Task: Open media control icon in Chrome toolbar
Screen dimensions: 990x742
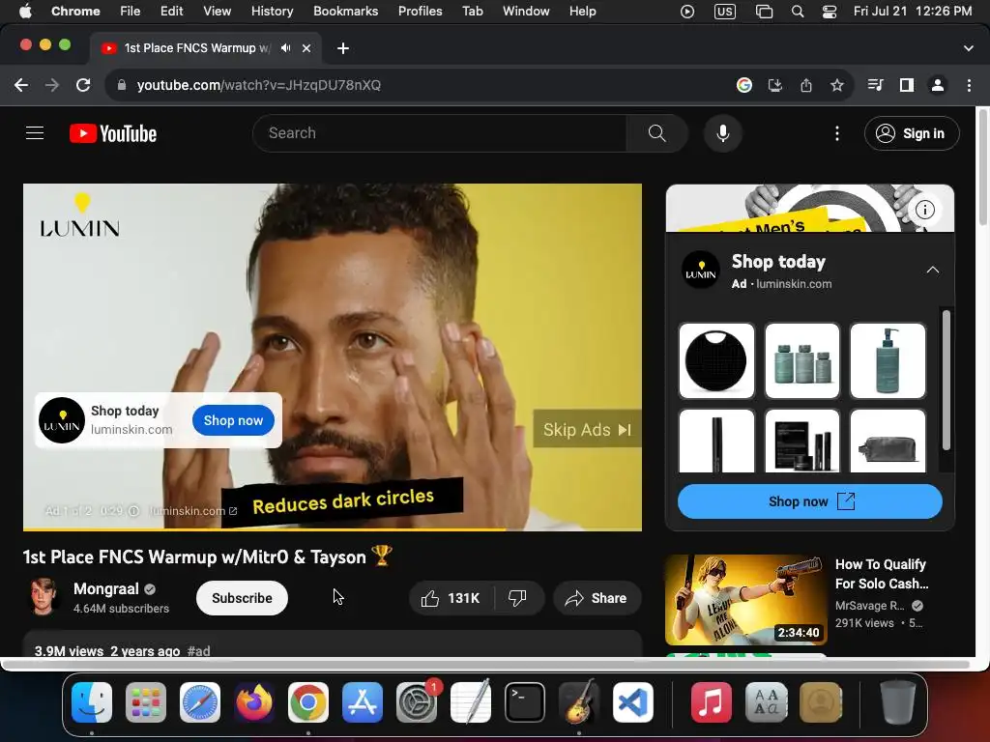Action: click(876, 85)
